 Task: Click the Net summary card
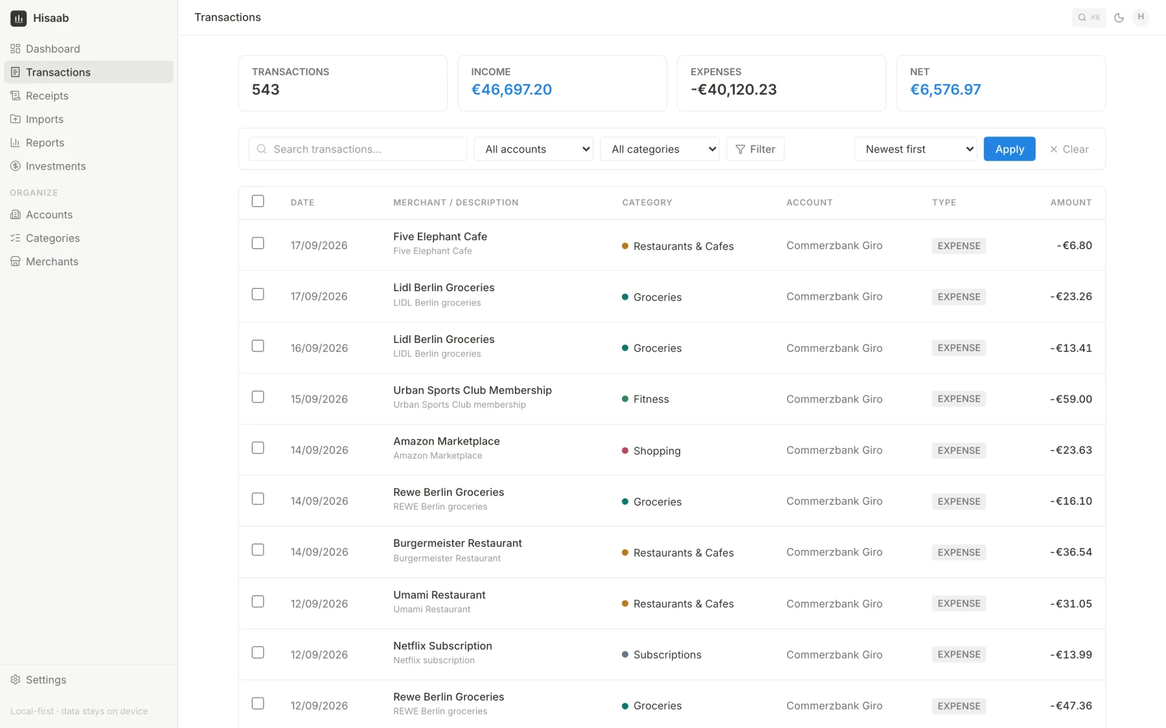click(1001, 83)
